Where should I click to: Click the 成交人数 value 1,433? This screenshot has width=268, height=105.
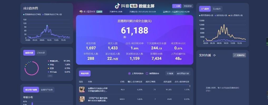tap(113, 48)
